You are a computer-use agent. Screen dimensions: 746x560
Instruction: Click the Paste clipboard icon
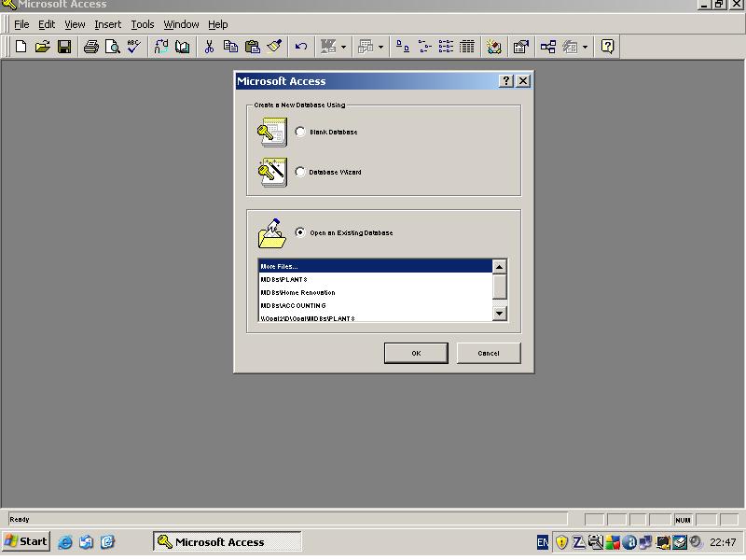coord(252,47)
